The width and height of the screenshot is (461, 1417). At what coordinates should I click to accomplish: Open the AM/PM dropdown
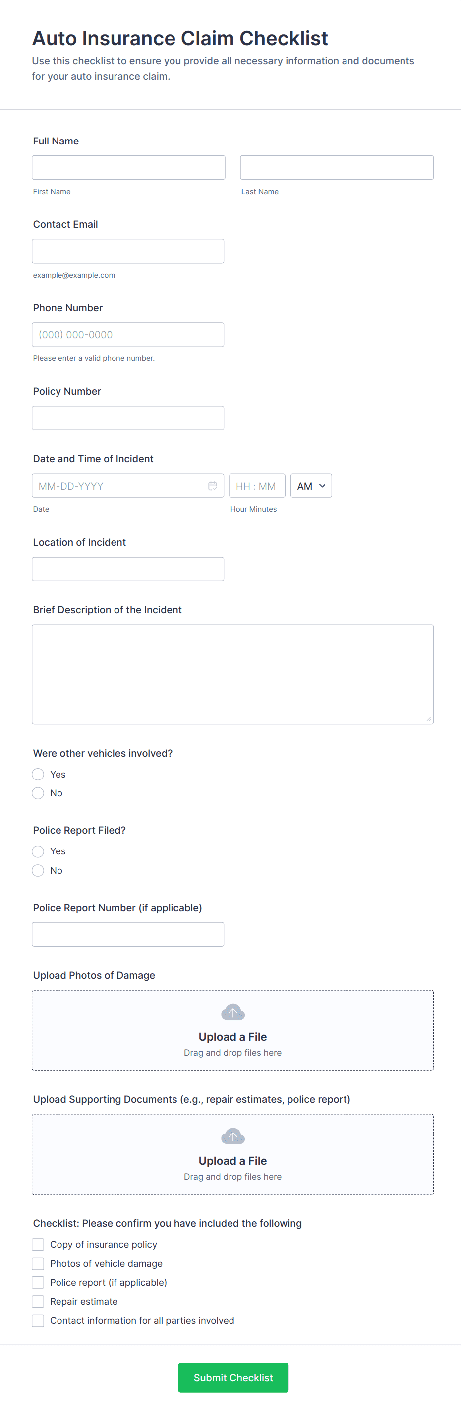[x=310, y=486]
